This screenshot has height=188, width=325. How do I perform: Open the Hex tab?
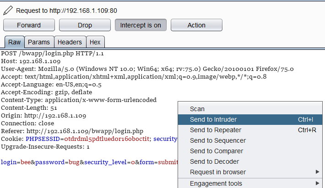[95, 42]
